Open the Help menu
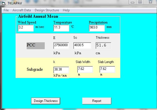Screen dimensions: 157x110 point(66,10)
